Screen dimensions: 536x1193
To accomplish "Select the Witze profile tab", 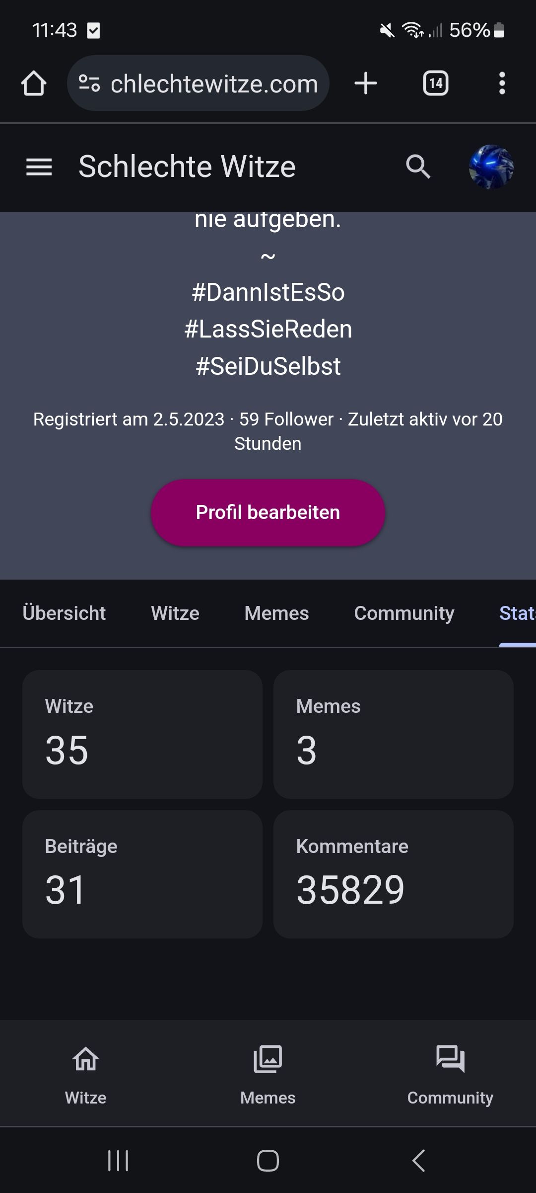I will (175, 613).
